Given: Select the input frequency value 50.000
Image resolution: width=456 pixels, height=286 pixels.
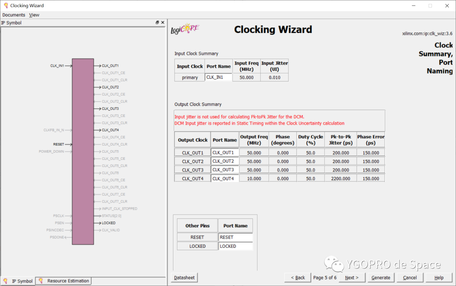Looking at the screenshot, I should [x=247, y=77].
